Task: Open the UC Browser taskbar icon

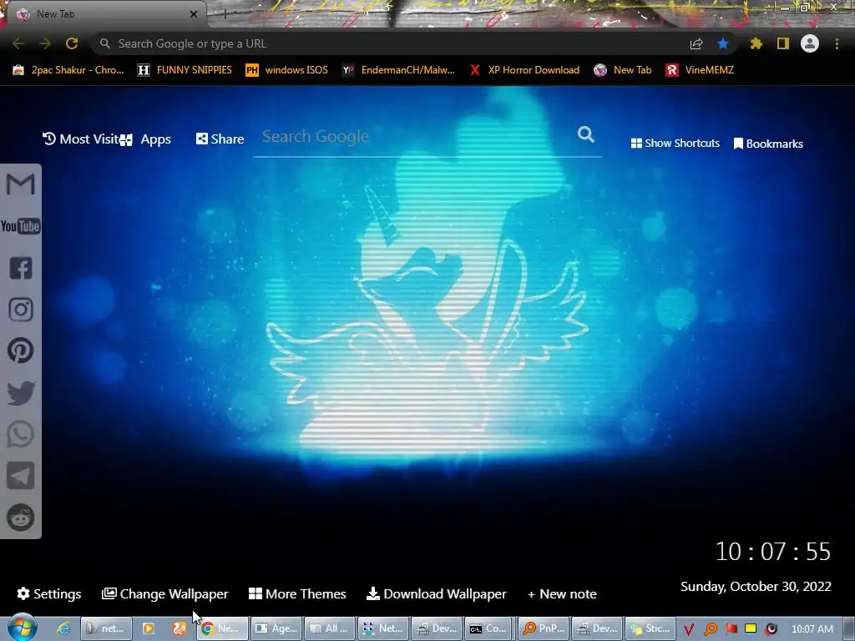Action: click(x=180, y=628)
